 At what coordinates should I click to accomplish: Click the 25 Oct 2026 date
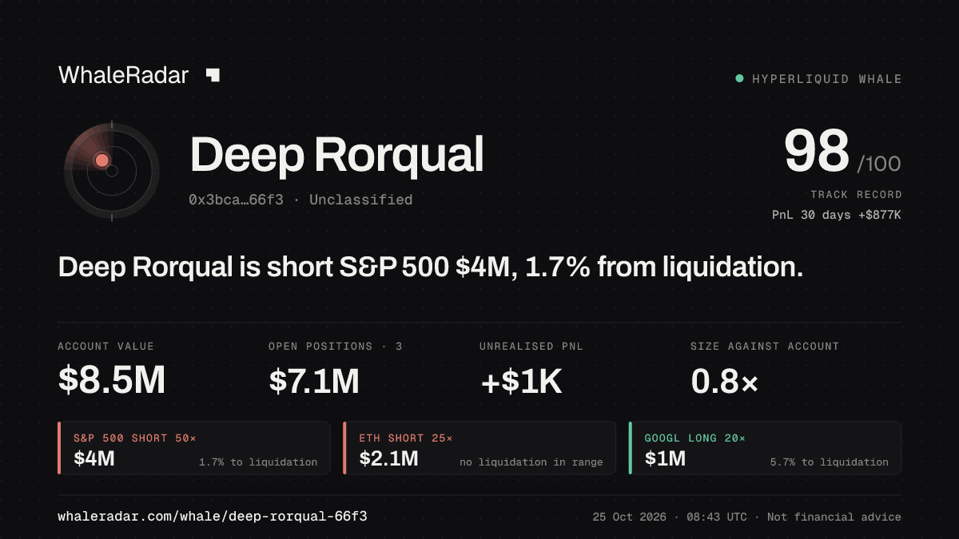click(x=629, y=517)
